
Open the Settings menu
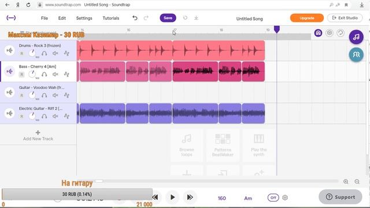point(84,18)
